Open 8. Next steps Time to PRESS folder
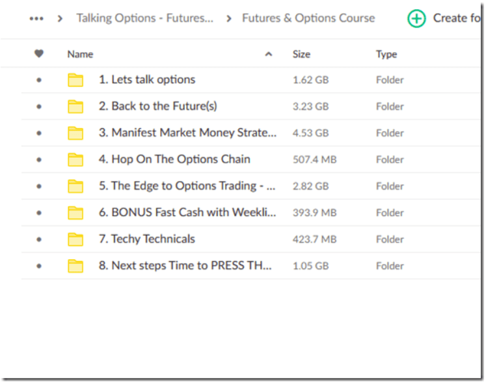488x384 pixels. click(185, 266)
